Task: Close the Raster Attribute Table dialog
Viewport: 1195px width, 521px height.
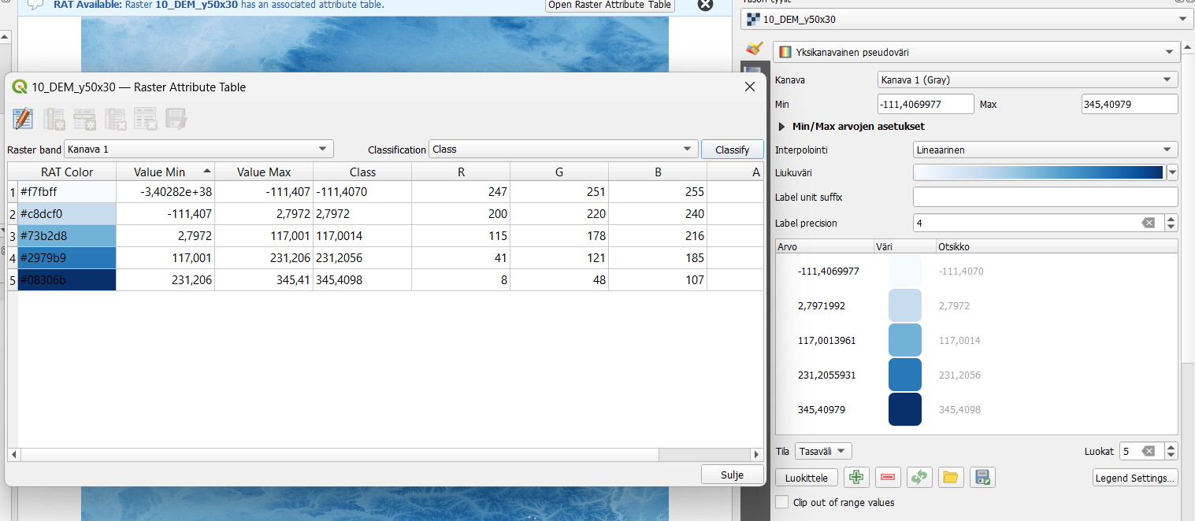Action: coord(750,87)
